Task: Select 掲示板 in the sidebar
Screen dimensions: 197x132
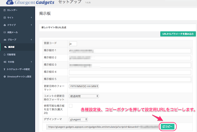Action: coord(18,47)
